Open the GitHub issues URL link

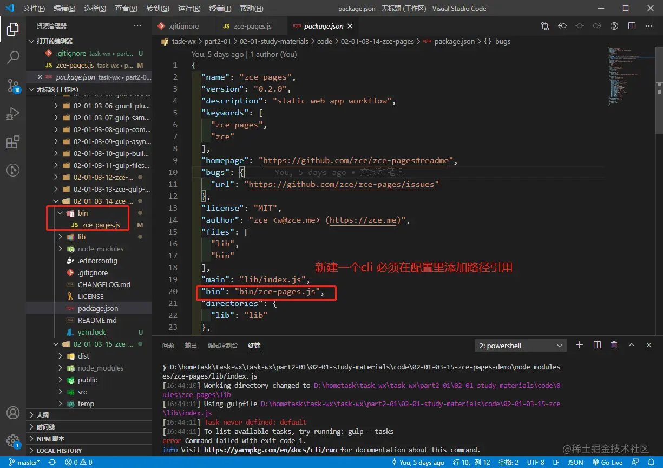pyautogui.click(x=343, y=184)
